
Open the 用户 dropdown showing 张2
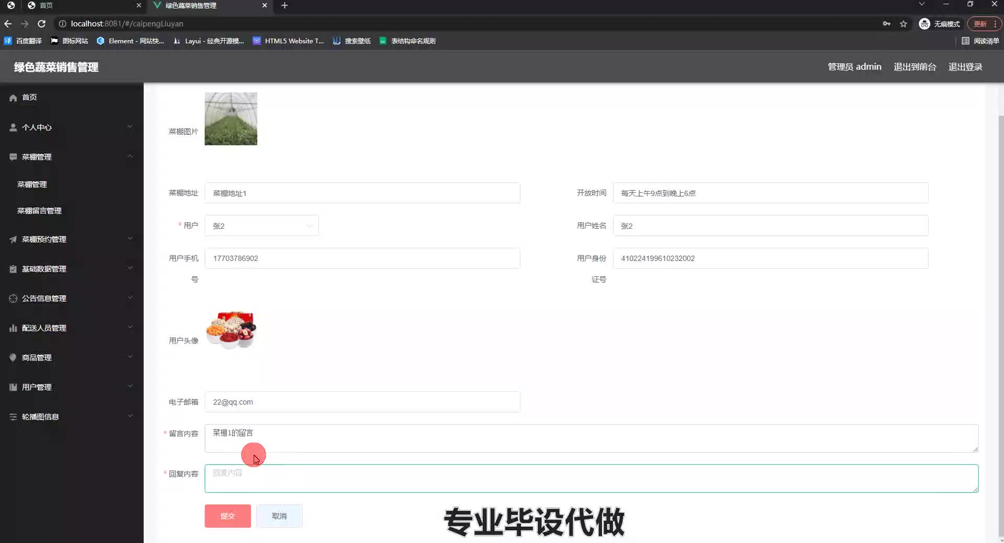pyautogui.click(x=261, y=226)
